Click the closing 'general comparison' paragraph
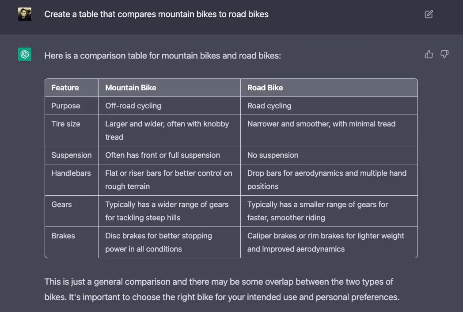Image resolution: width=463 pixels, height=312 pixels. click(221, 289)
